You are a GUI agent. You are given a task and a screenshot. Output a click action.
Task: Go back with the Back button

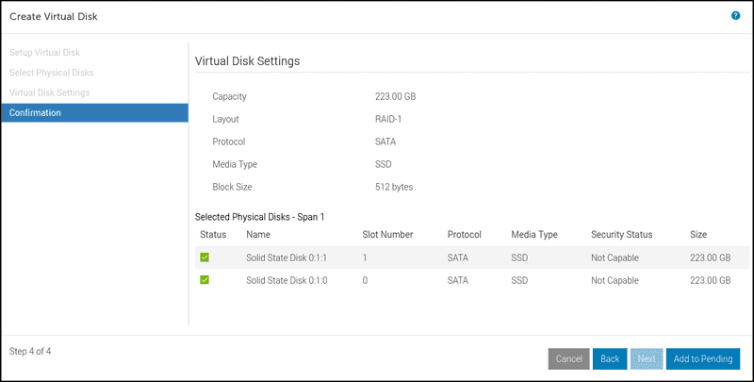point(610,359)
